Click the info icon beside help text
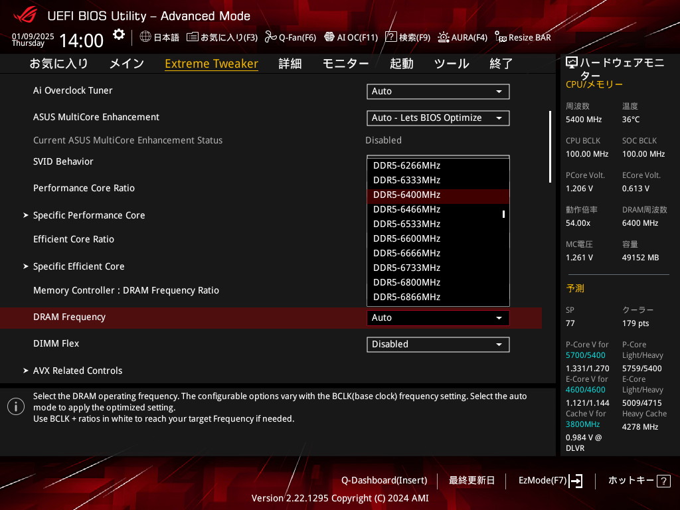The image size is (680, 510). 16,406
